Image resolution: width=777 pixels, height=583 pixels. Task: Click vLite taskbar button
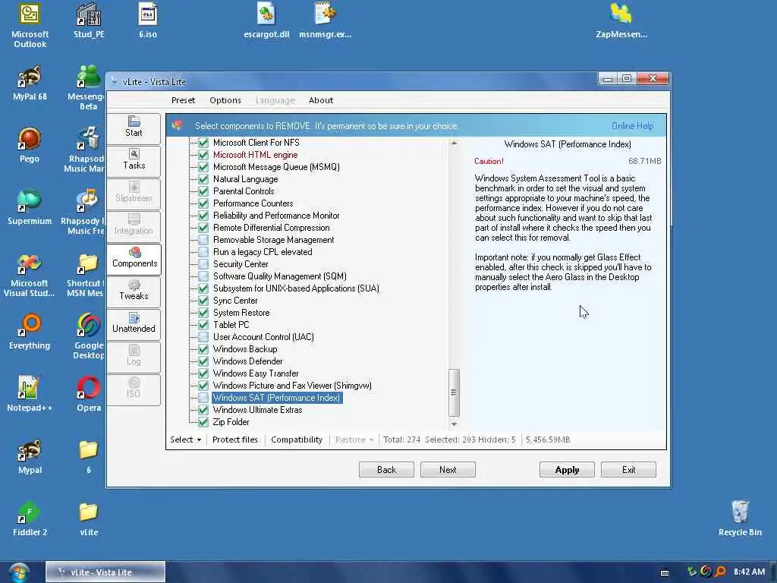[105, 572]
